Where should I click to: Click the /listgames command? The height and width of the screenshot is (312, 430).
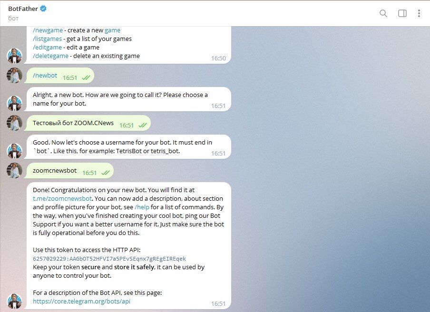47,39
